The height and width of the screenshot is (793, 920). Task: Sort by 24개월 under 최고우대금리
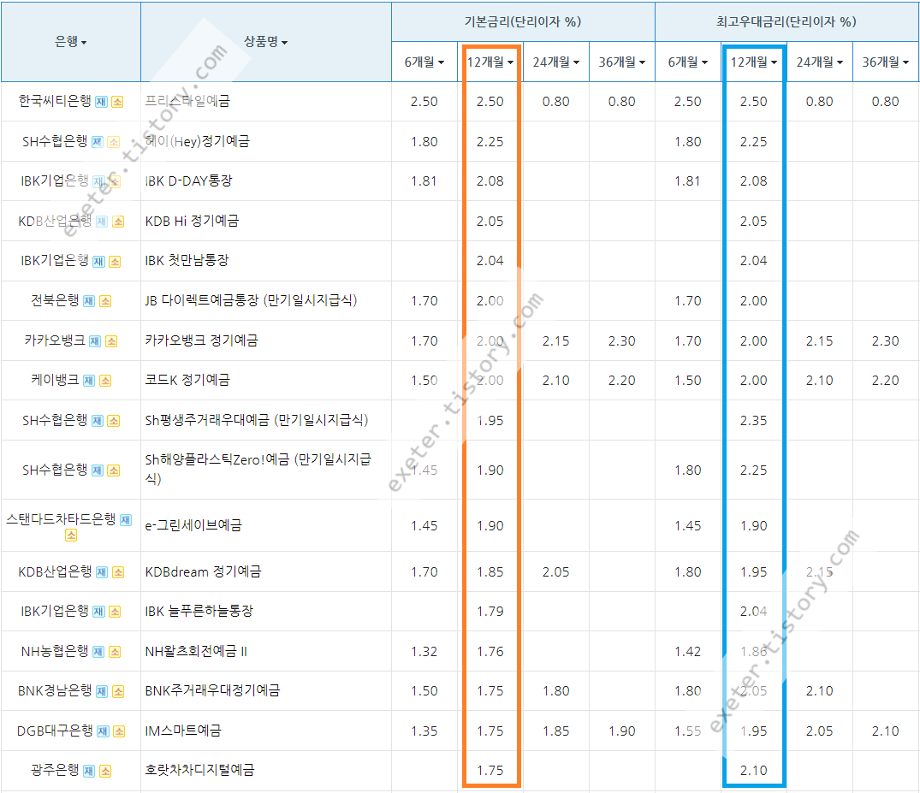click(819, 62)
